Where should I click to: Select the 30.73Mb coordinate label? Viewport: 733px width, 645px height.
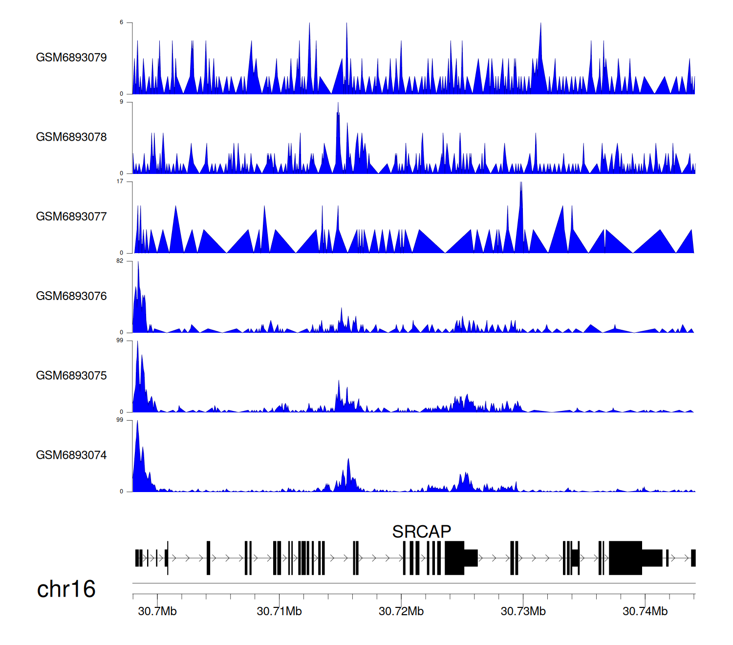pos(523,611)
